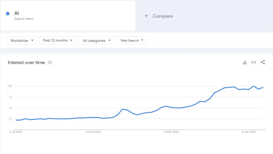Click the 3 Jul 2022 axis label

point(16,132)
